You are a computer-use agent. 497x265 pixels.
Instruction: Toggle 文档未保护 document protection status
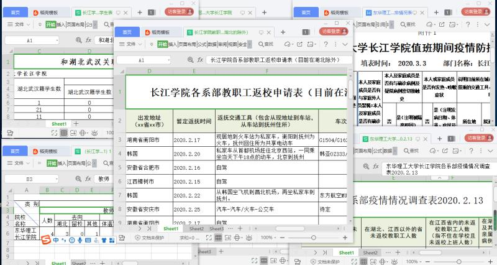[x=149, y=238]
